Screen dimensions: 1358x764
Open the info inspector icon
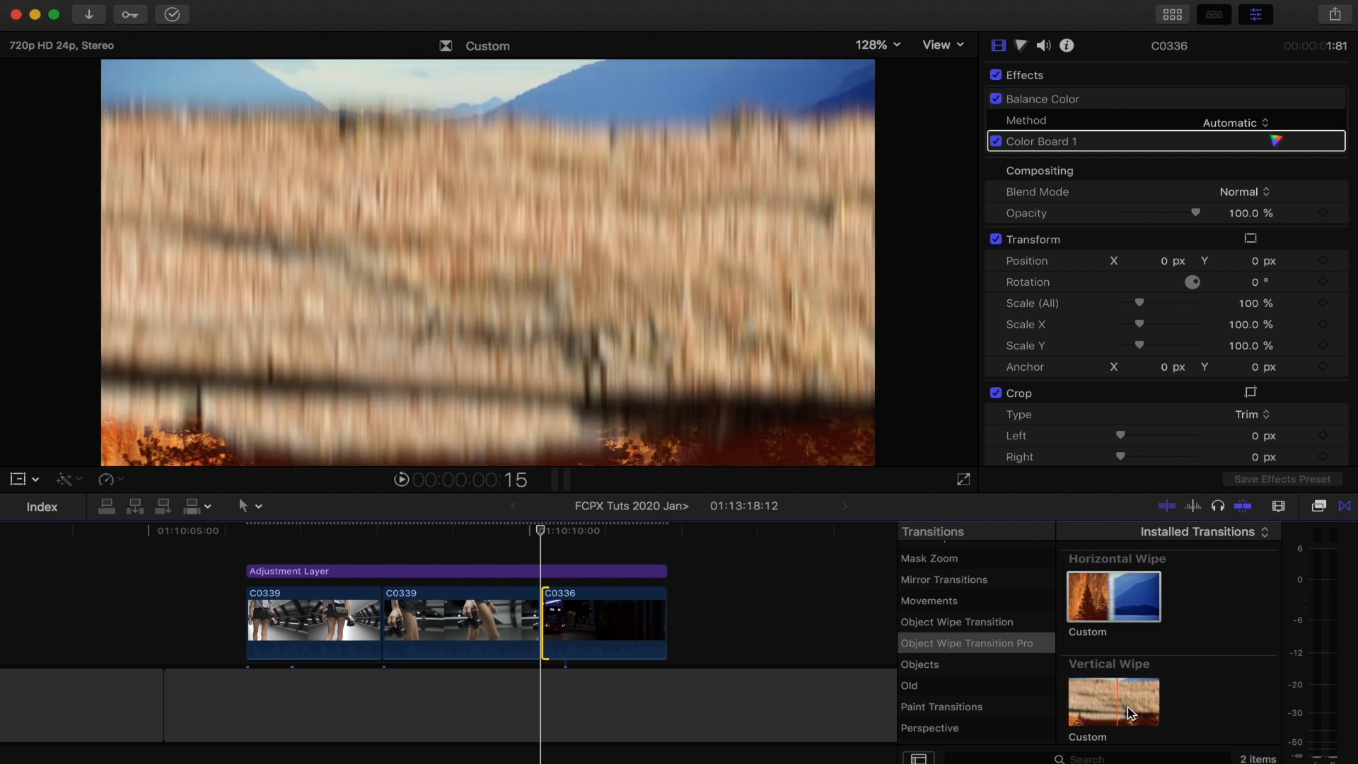1067,45
